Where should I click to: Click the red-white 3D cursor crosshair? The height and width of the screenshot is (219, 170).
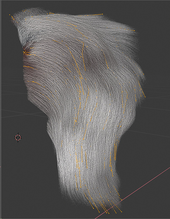tap(18, 137)
